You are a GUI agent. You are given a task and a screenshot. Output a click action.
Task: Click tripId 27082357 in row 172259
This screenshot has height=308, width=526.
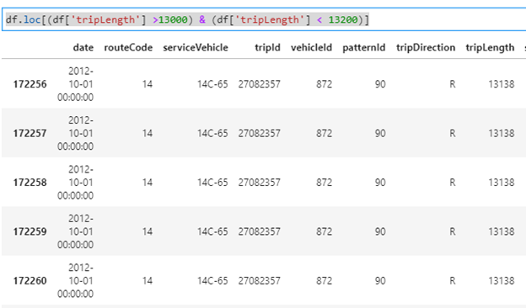(x=260, y=231)
